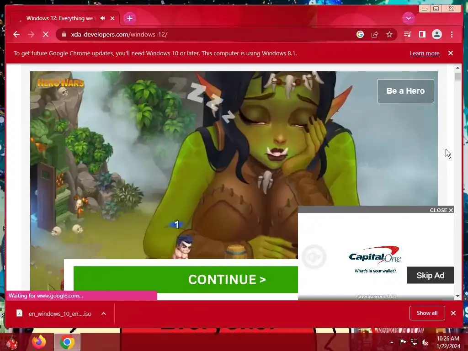The height and width of the screenshot is (351, 468).
Task: Open the taskbar clock and date
Action: (448, 342)
